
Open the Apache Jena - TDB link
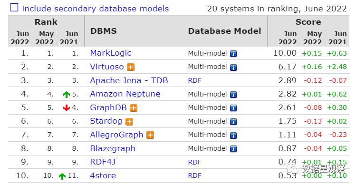click(x=129, y=80)
